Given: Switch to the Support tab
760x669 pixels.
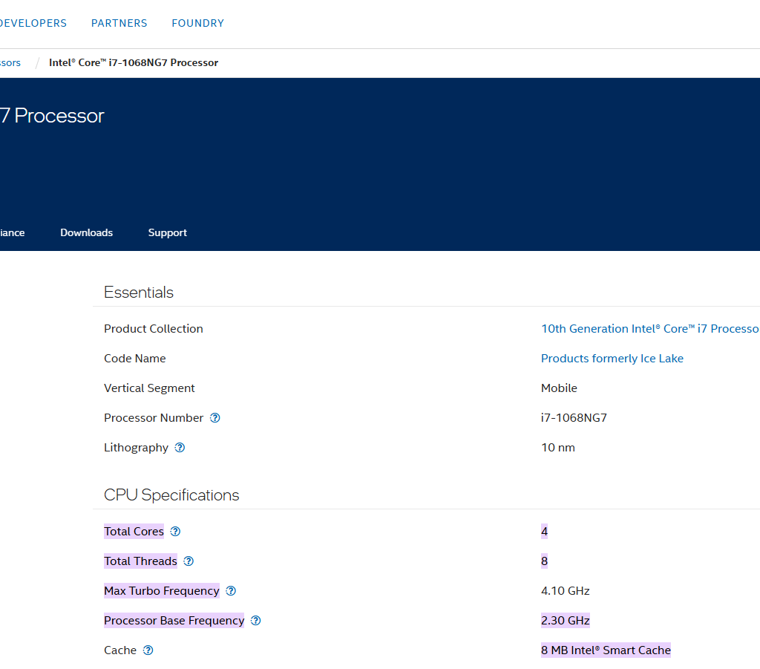Looking at the screenshot, I should 167,232.
